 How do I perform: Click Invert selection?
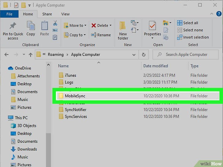(193, 37)
